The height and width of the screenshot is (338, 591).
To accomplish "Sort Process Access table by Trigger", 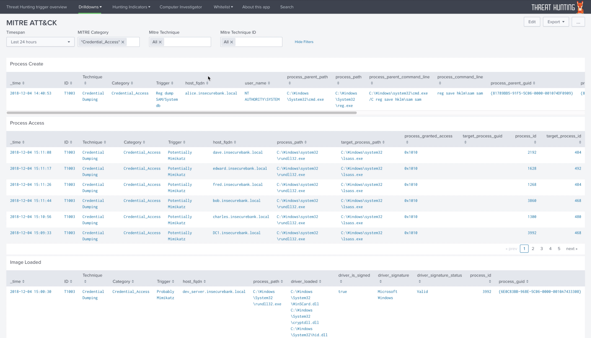I will [x=176, y=142].
